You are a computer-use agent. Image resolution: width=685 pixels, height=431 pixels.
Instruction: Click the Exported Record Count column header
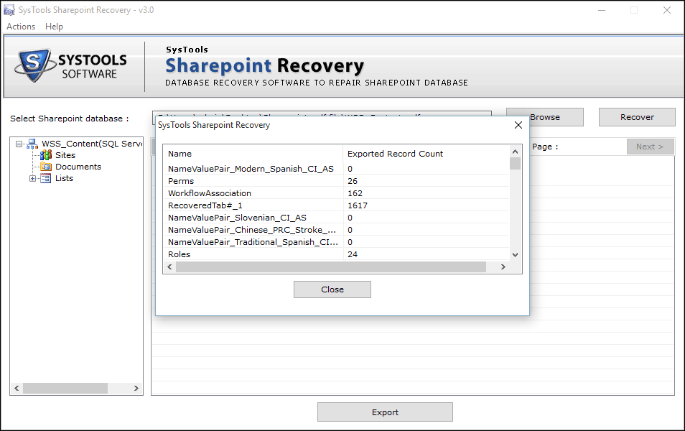click(426, 154)
